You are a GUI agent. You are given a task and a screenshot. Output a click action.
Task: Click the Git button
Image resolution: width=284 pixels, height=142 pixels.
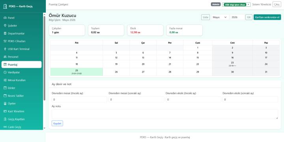[x=249, y=17]
